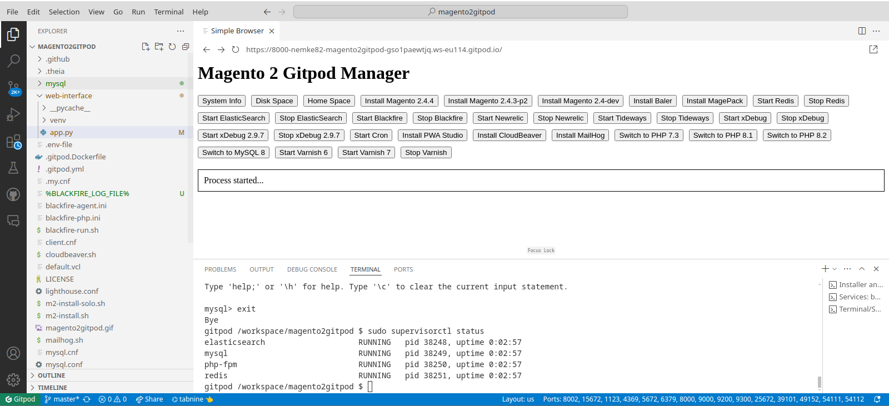
Task: Open the Terminal menu
Action: click(168, 12)
